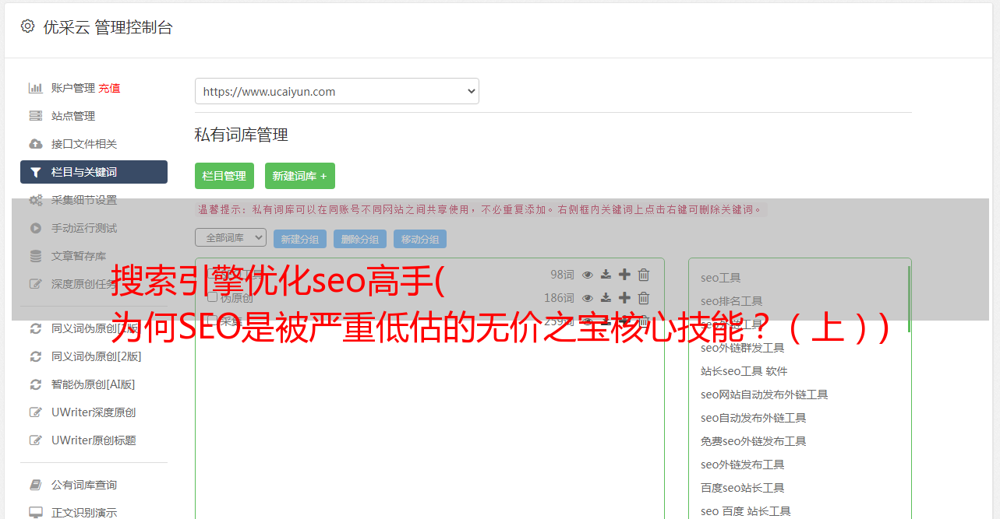Click the 新建分组 button
The height and width of the screenshot is (519, 1000).
300,239
